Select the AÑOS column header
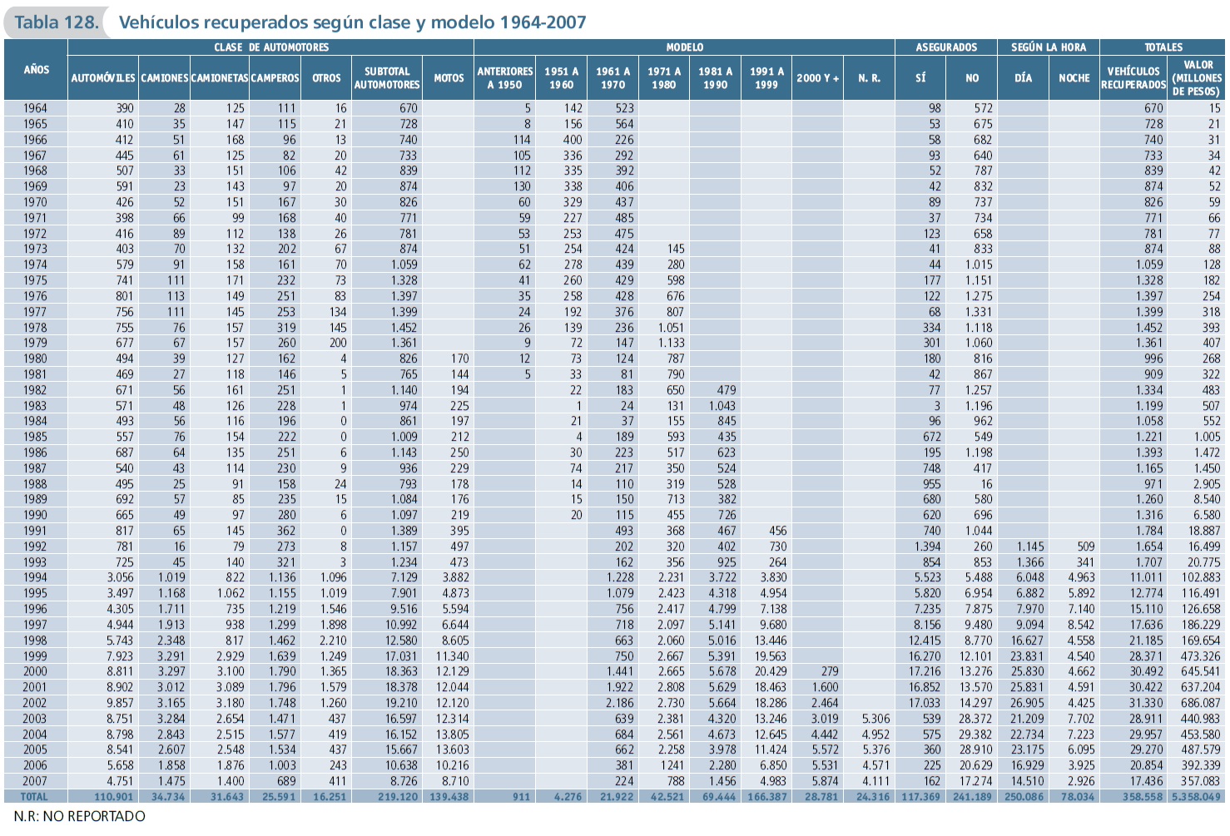1230x836 pixels. pos(36,70)
